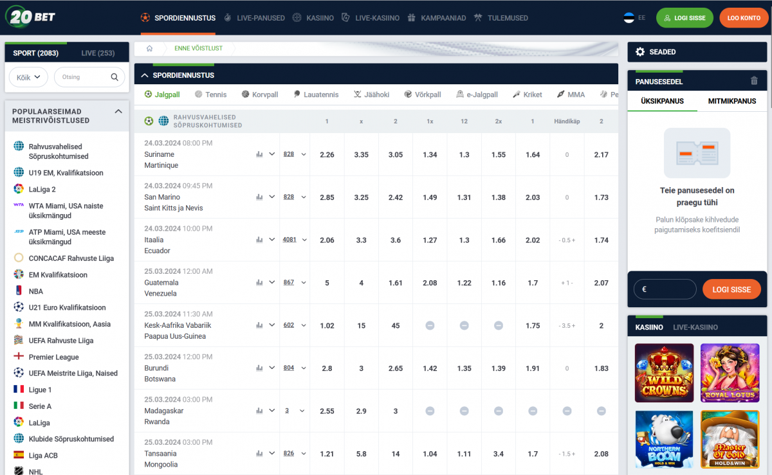Viewport: 772px width, 475px height.
Task: Click the trash icon in Panusesedel
Action: [754, 81]
